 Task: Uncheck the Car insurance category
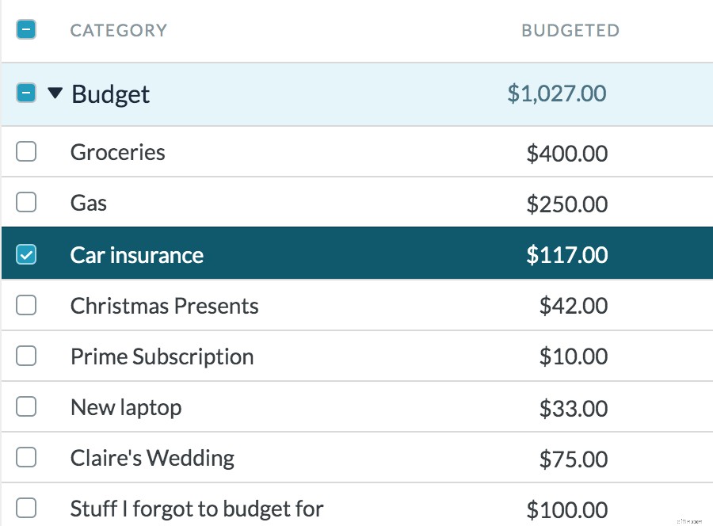click(x=26, y=254)
